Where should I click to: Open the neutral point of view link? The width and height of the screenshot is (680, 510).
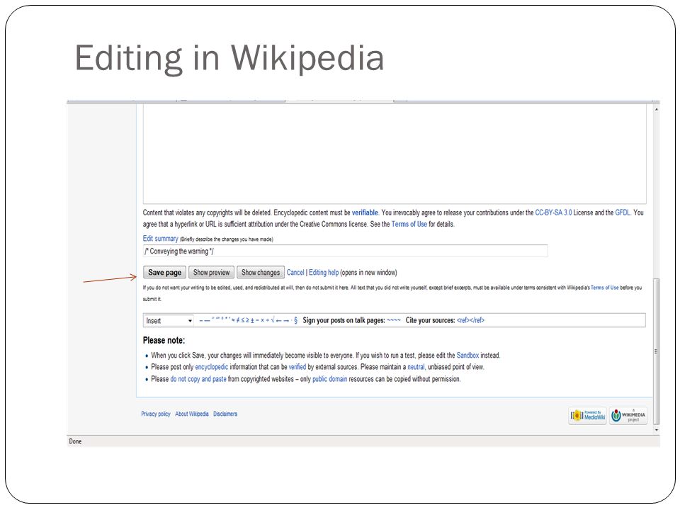[x=416, y=367]
